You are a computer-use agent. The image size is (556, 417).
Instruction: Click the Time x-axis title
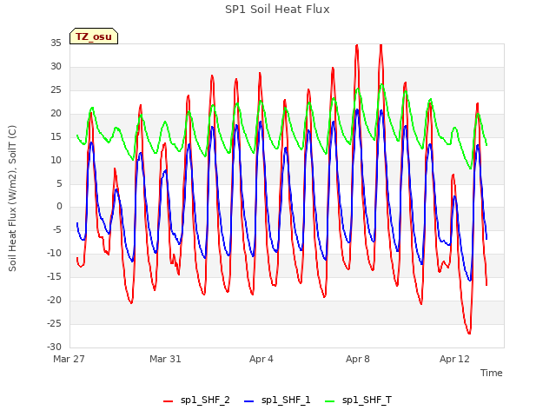(x=491, y=373)
